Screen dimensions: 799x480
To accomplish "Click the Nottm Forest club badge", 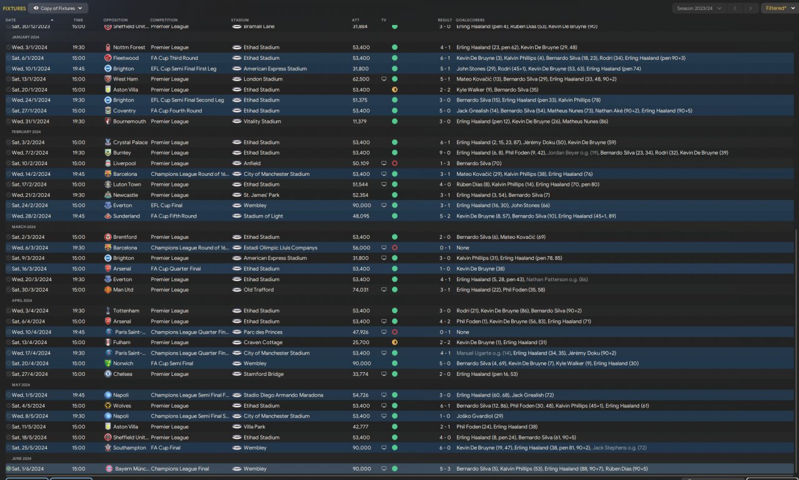I will [108, 47].
